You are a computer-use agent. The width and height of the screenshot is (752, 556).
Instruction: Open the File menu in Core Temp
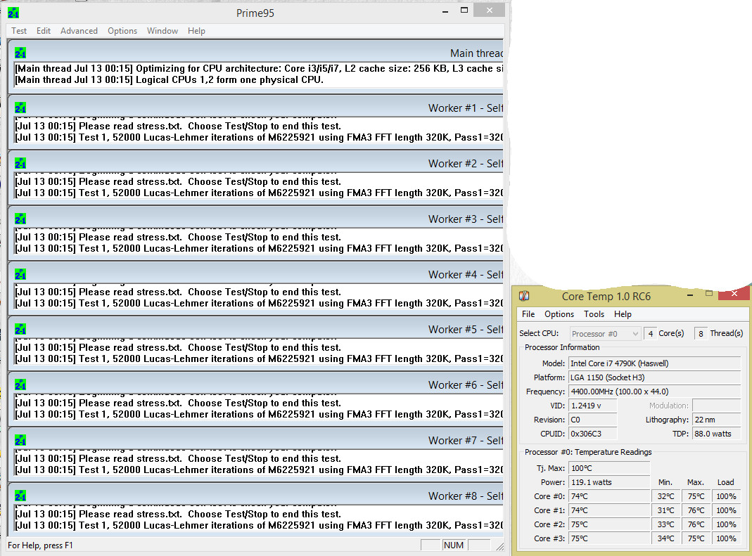click(528, 314)
